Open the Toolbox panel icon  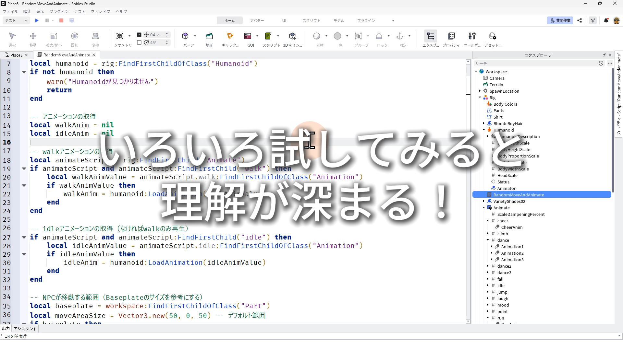click(472, 36)
